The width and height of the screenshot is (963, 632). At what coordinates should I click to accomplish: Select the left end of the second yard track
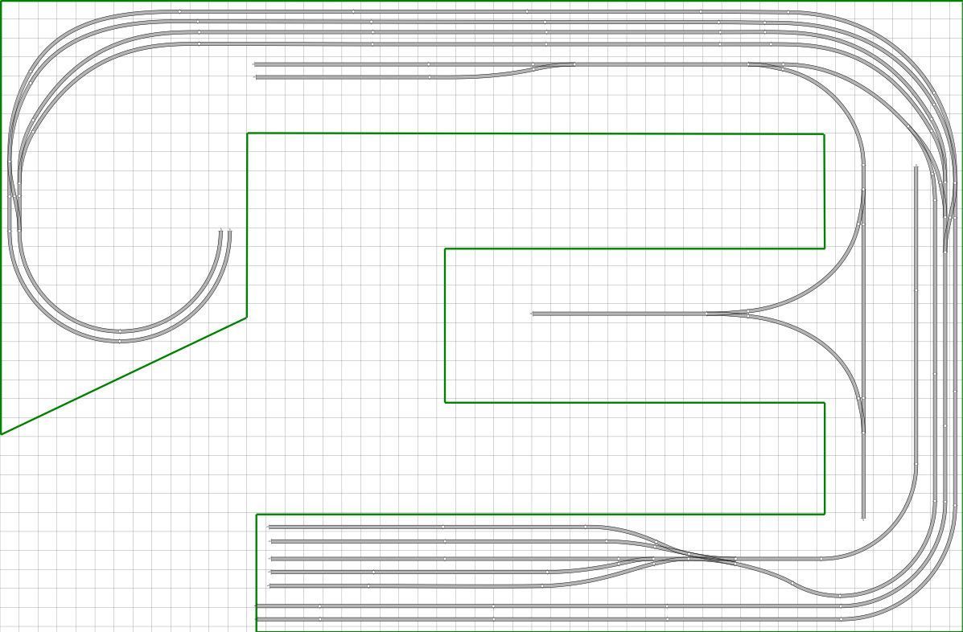pos(270,542)
